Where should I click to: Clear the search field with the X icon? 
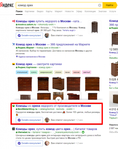click(x=100, y=5)
